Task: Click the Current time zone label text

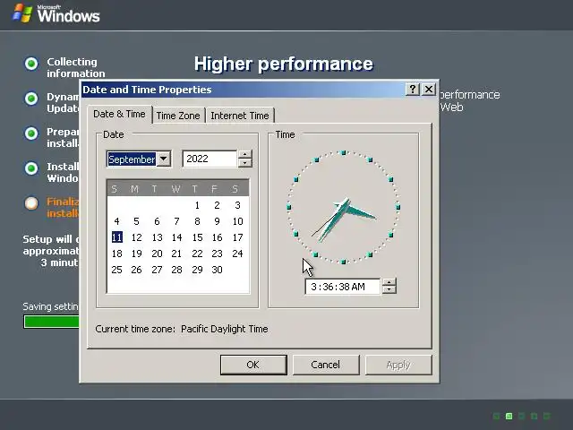Action: [x=182, y=329]
